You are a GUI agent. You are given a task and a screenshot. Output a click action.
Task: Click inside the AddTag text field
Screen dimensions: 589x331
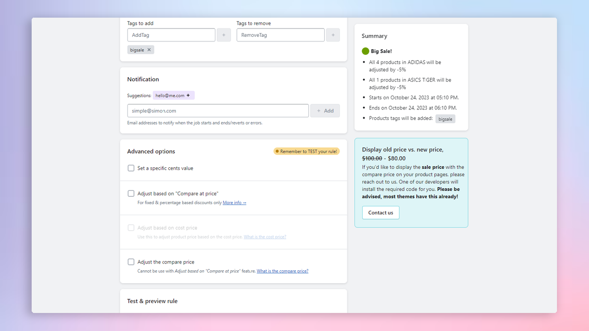point(171,34)
